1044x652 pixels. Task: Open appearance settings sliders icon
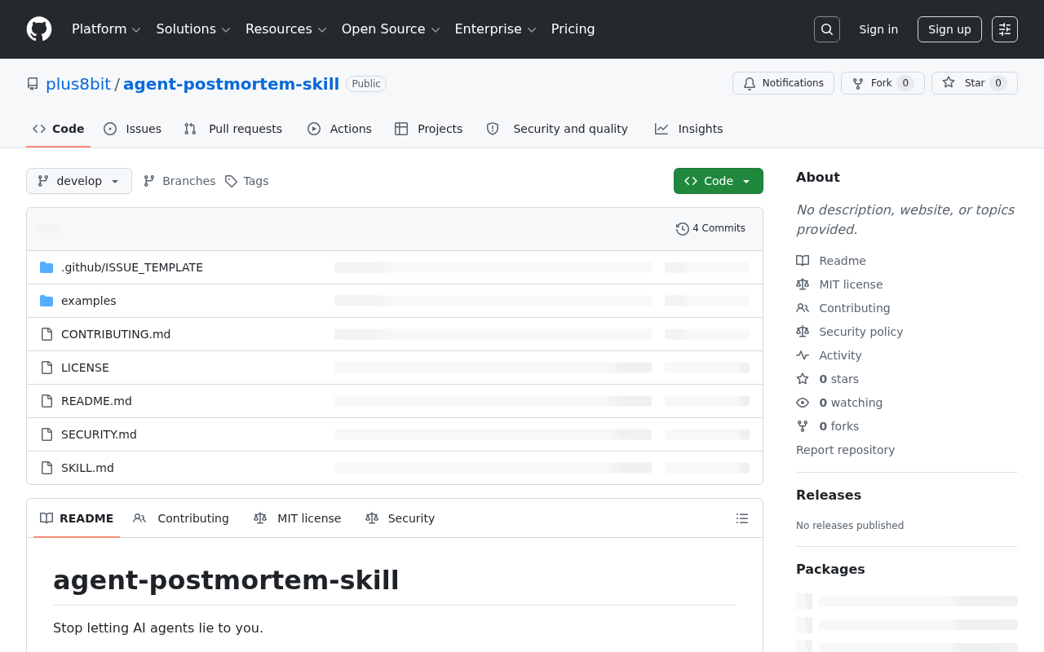[x=1005, y=29]
